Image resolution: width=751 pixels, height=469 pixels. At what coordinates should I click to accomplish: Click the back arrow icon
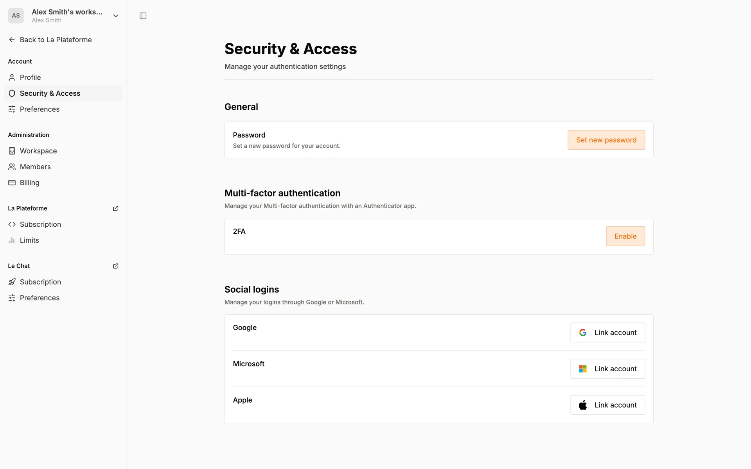[12, 40]
